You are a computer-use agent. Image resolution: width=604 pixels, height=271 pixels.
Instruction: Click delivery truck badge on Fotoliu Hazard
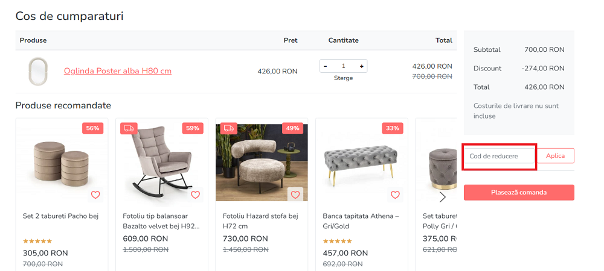tap(228, 128)
